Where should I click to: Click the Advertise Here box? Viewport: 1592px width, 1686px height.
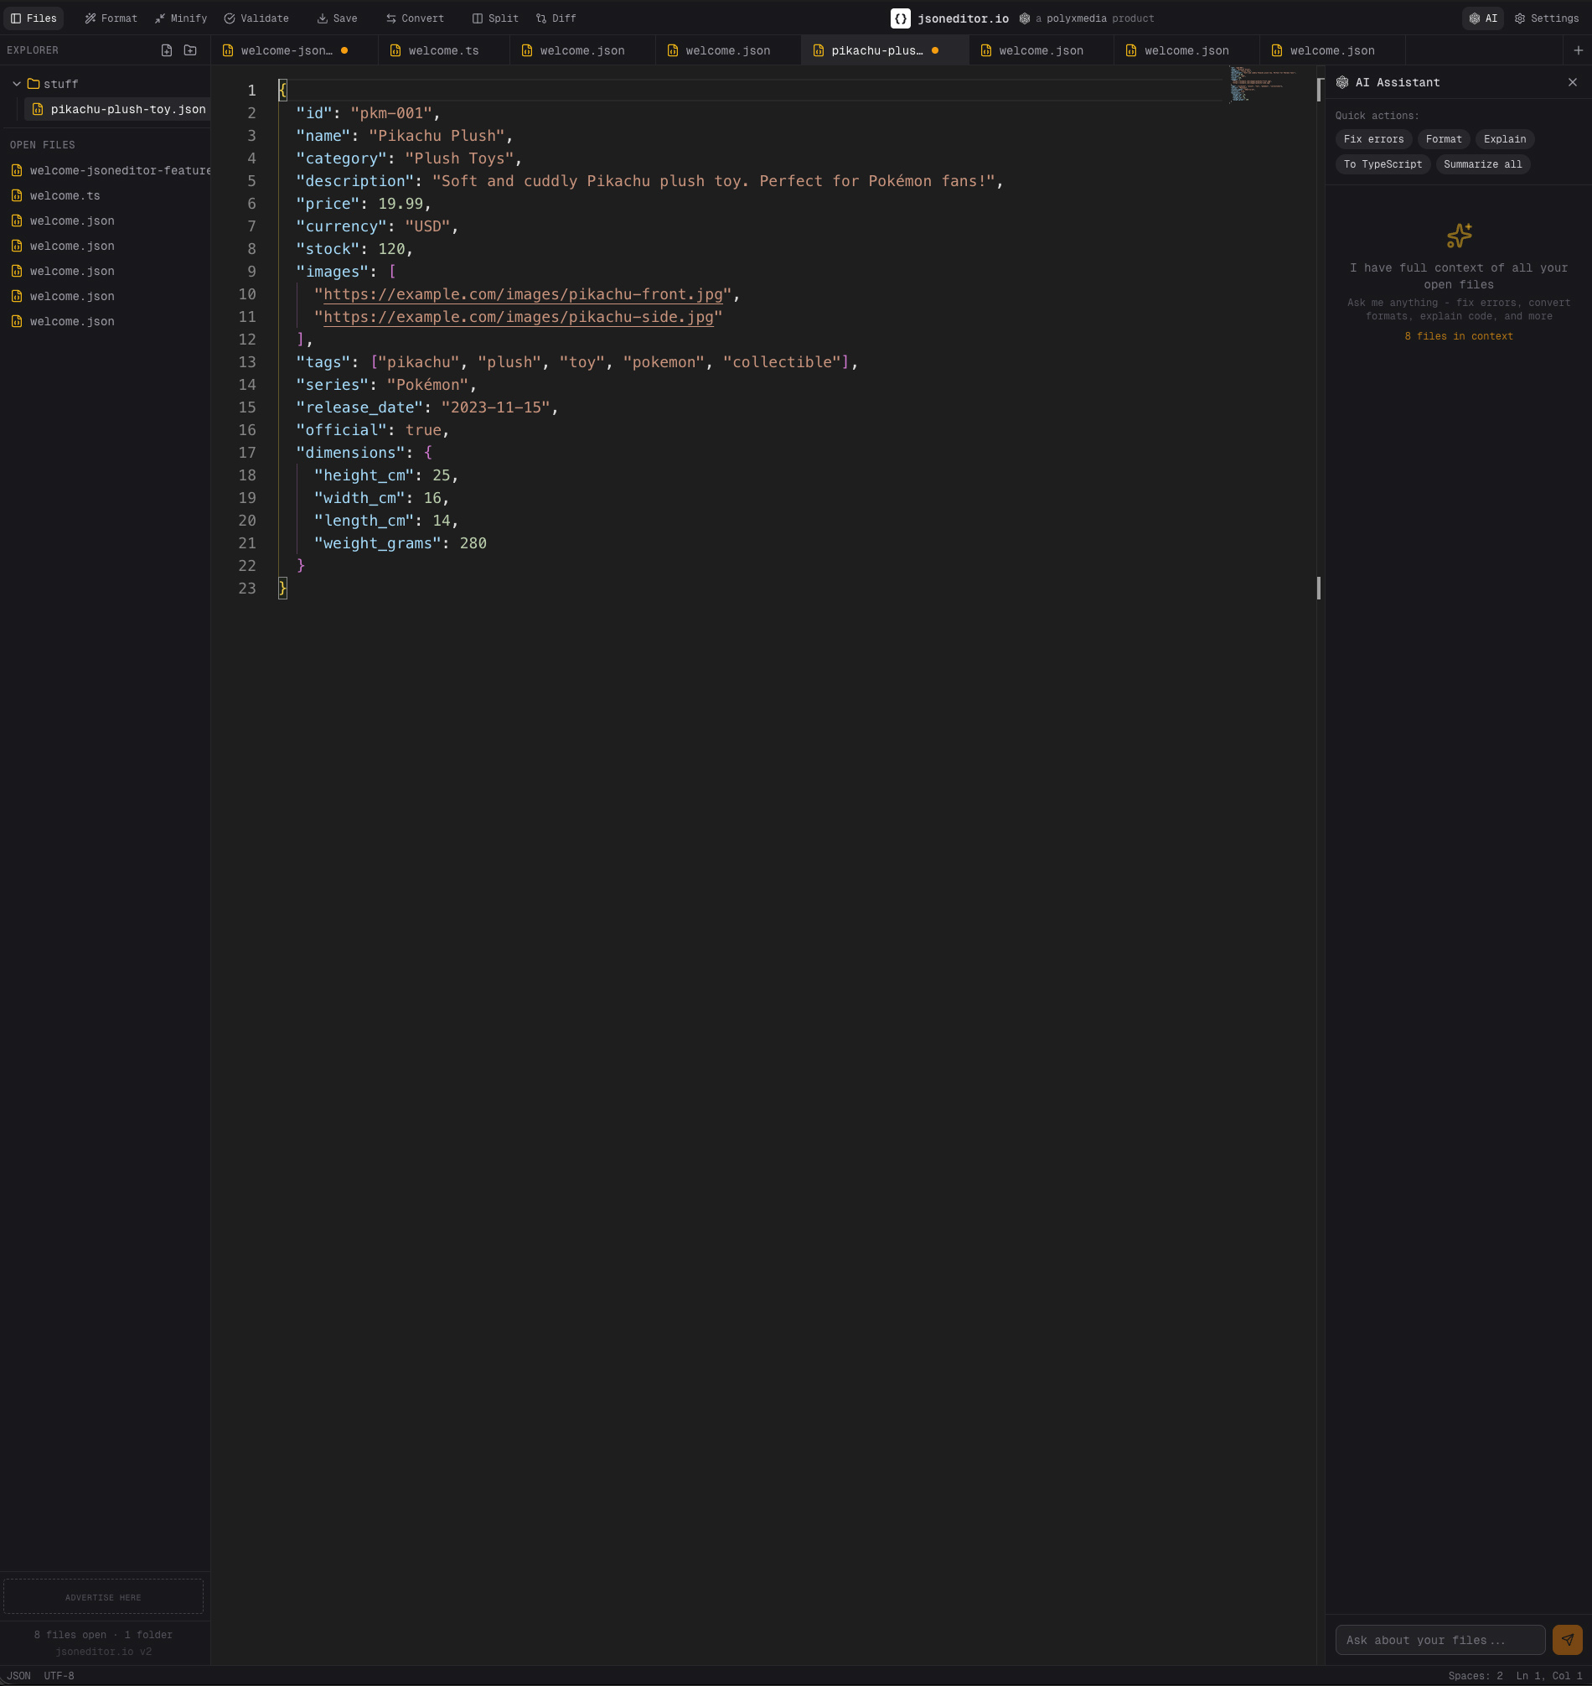click(x=104, y=1596)
